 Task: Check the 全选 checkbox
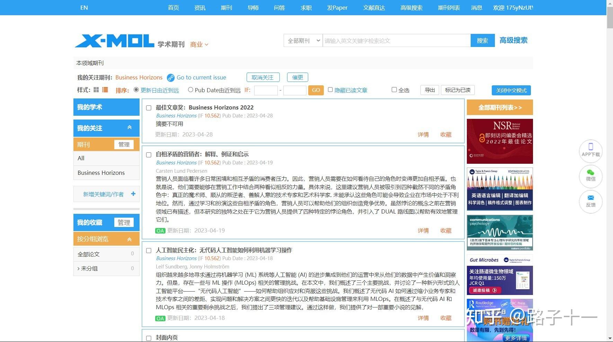394,89
